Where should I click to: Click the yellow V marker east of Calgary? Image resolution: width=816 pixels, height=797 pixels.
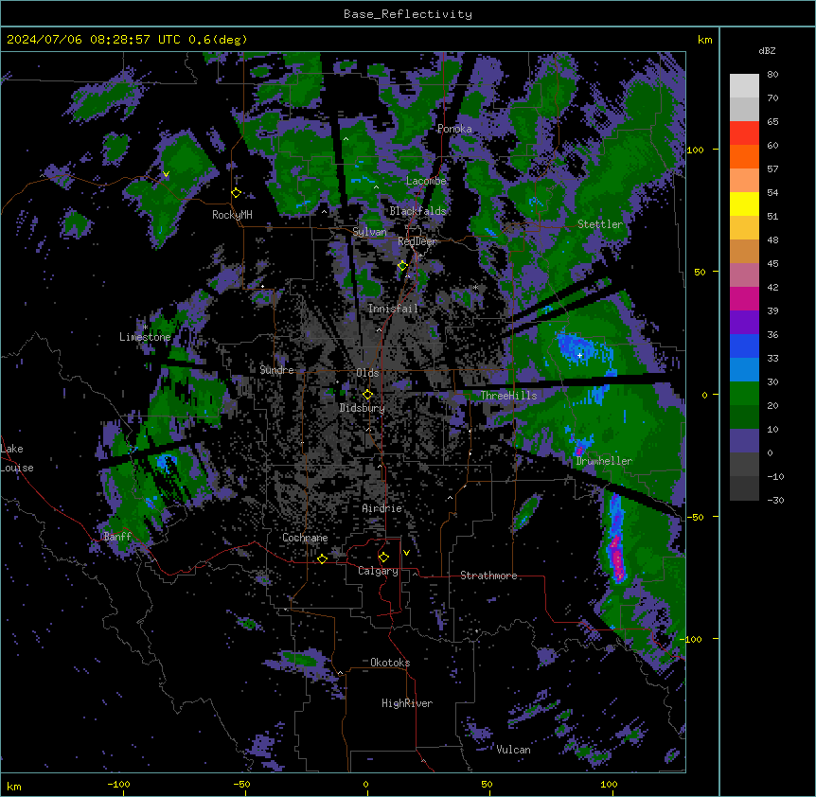[x=406, y=553]
